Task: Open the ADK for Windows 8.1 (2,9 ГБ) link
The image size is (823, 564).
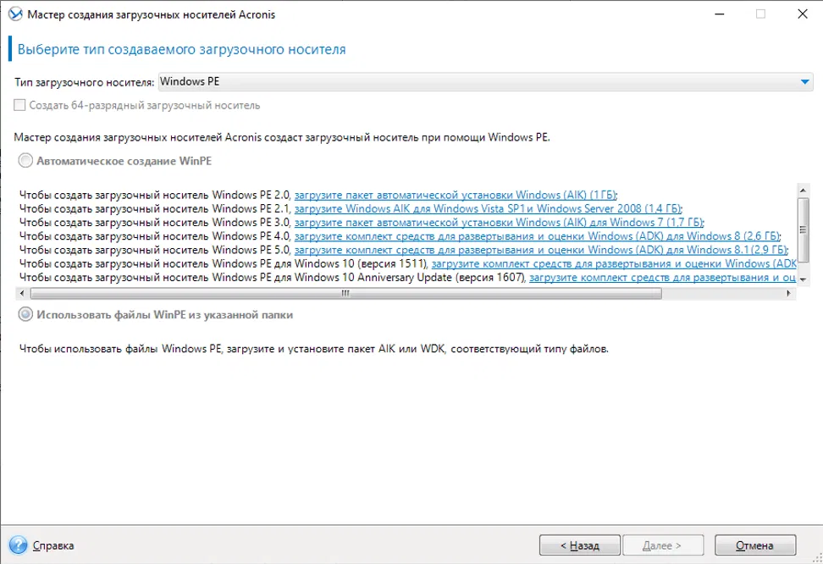Action: coord(541,250)
